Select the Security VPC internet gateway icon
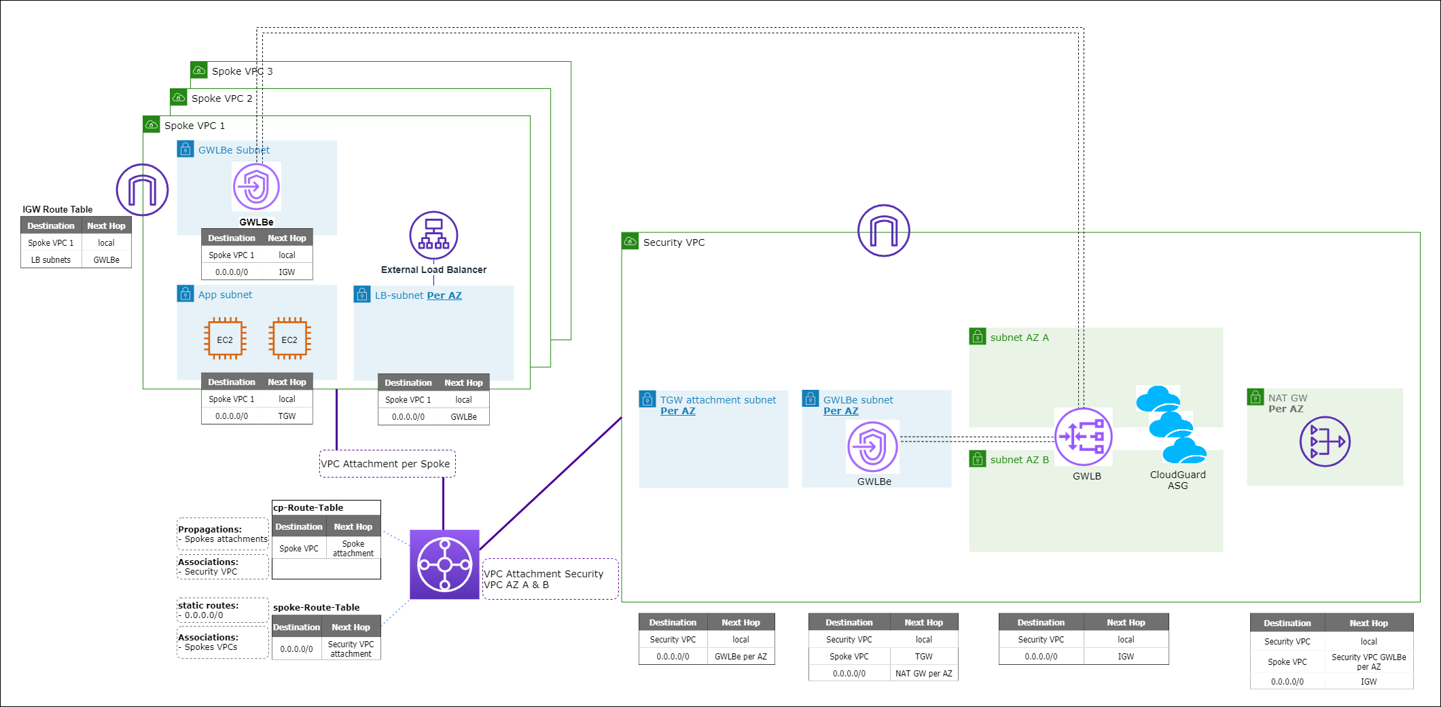This screenshot has height=707, width=1441. coord(883,231)
